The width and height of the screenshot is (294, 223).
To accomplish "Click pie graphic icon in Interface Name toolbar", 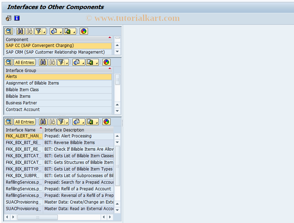I will click(106, 122).
